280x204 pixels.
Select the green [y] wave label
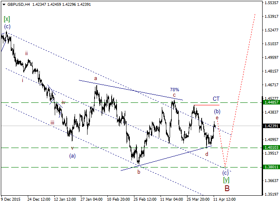[x=226, y=180]
